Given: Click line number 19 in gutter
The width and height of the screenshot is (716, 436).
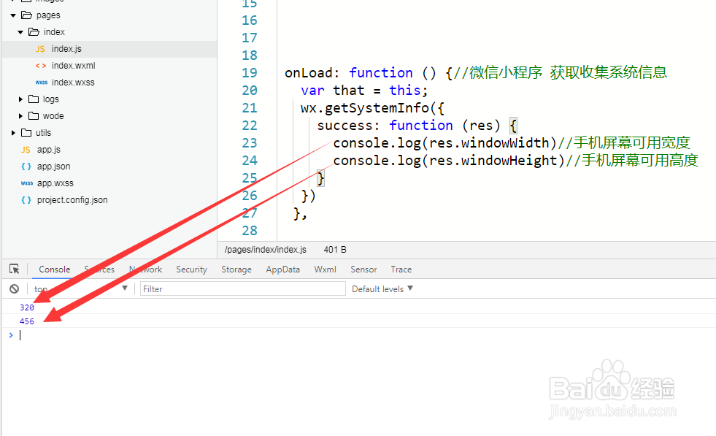Looking at the screenshot, I should click(250, 73).
